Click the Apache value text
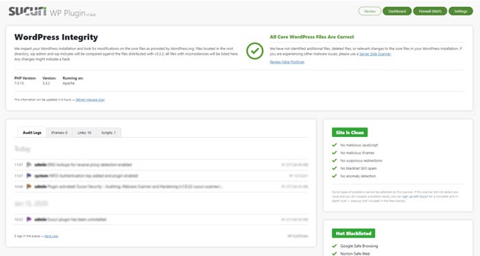 click(69, 83)
